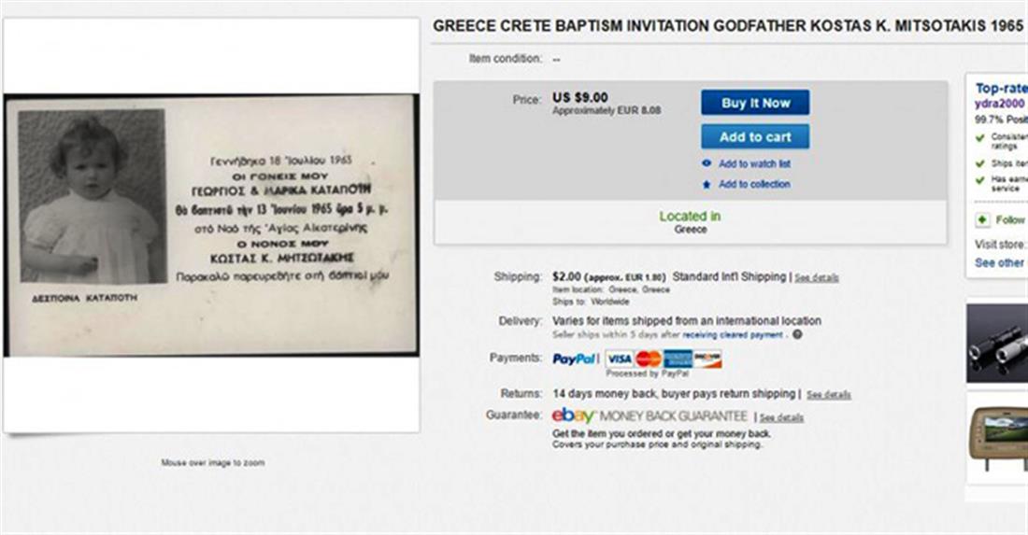Click the star icon beside Add to collection
This screenshot has height=535, width=1028.
click(x=707, y=184)
